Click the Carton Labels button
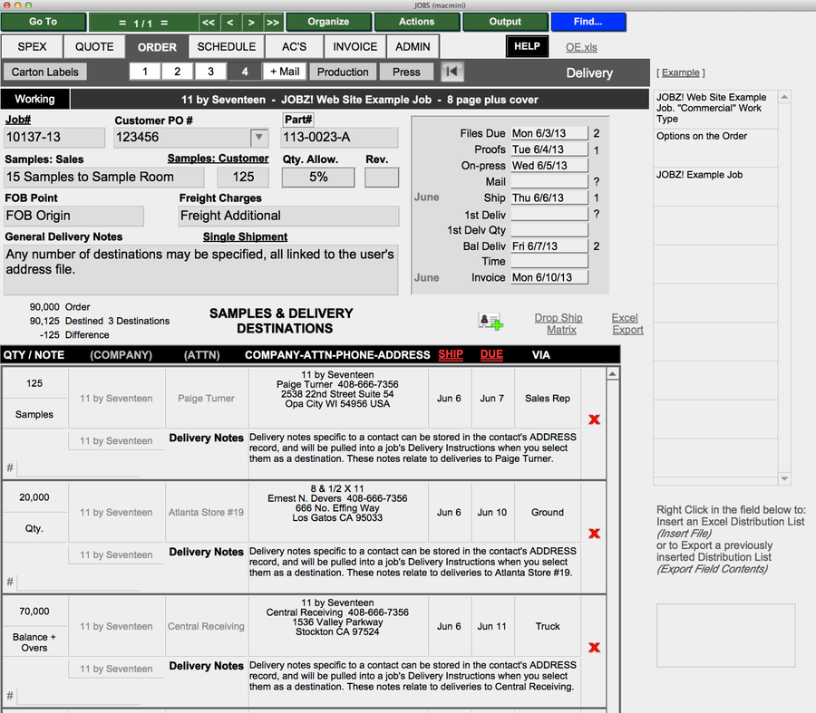816x713 pixels. 45,72
